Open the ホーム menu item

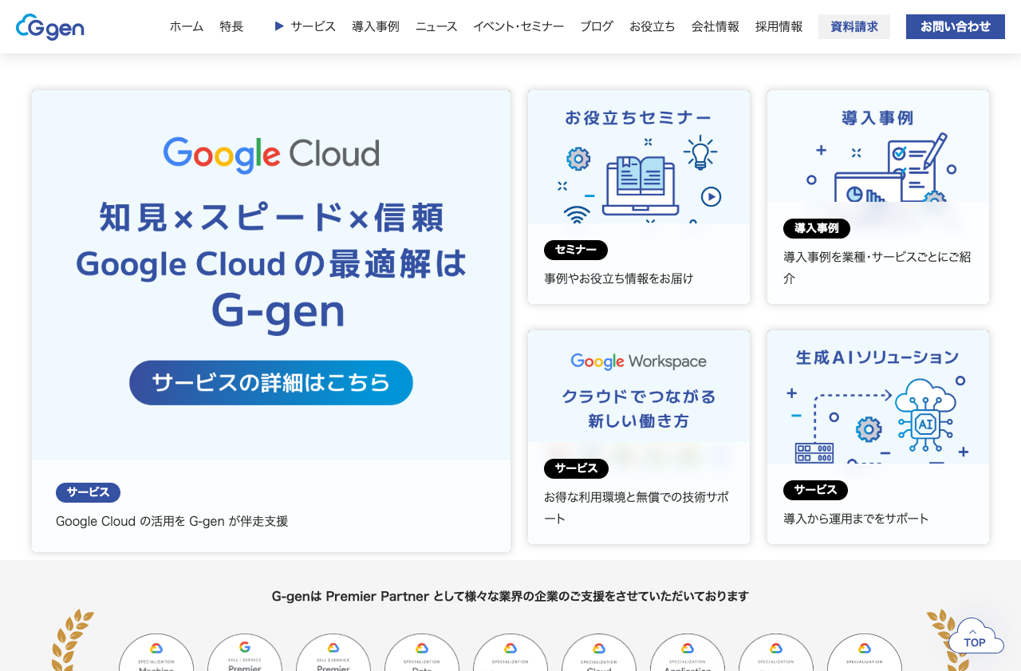[186, 26]
